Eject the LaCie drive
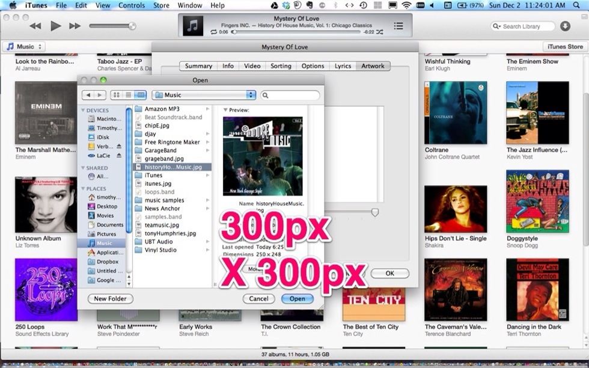This screenshot has height=368, width=589. (x=119, y=156)
